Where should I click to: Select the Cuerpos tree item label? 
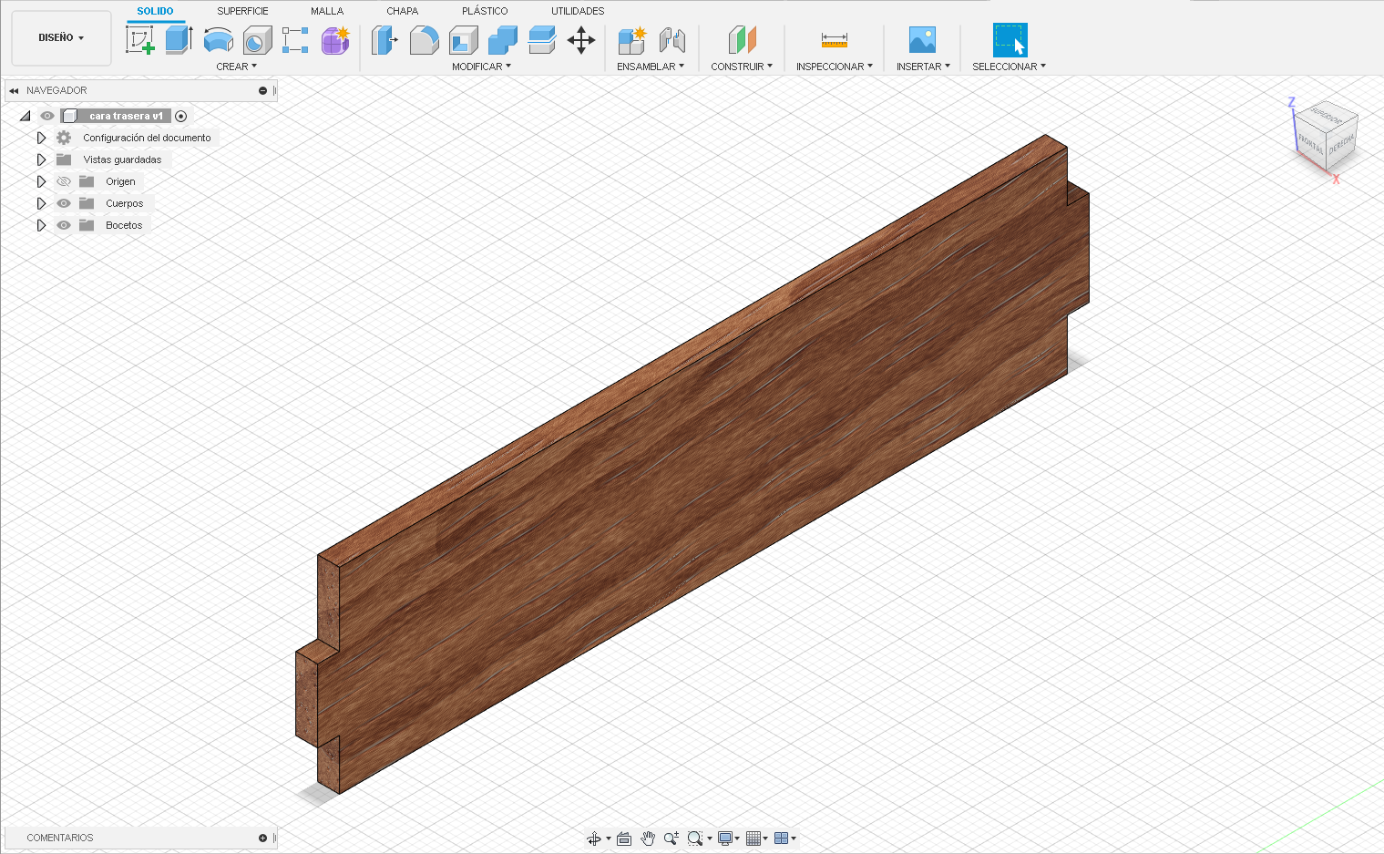124,203
